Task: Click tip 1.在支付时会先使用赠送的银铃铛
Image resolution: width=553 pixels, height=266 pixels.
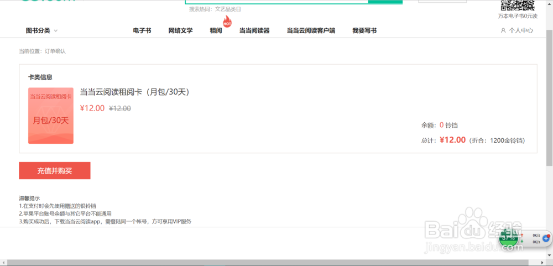Action: 58,206
